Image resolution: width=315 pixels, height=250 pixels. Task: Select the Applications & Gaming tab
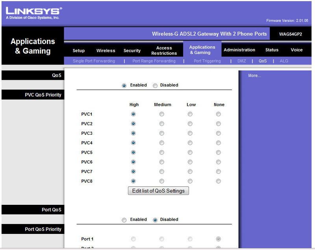(x=202, y=50)
